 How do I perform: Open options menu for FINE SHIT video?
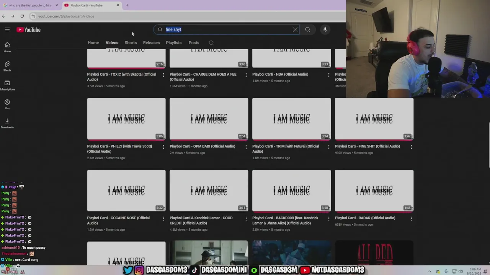pos(412,147)
